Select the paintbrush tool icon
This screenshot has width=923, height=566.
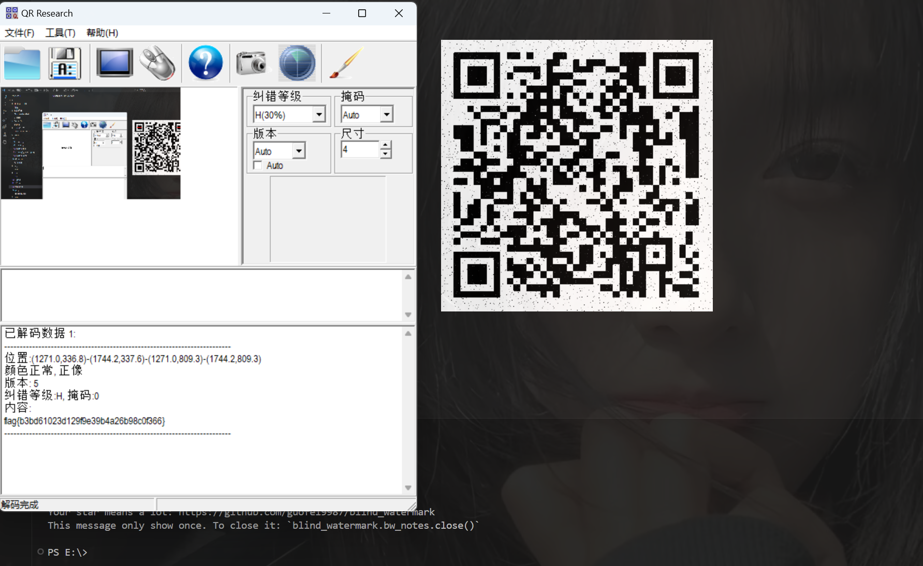[346, 63]
